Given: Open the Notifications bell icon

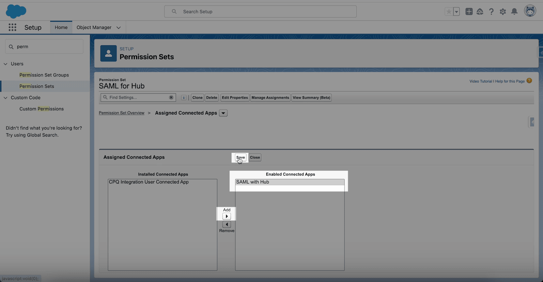Looking at the screenshot, I should pos(514,12).
